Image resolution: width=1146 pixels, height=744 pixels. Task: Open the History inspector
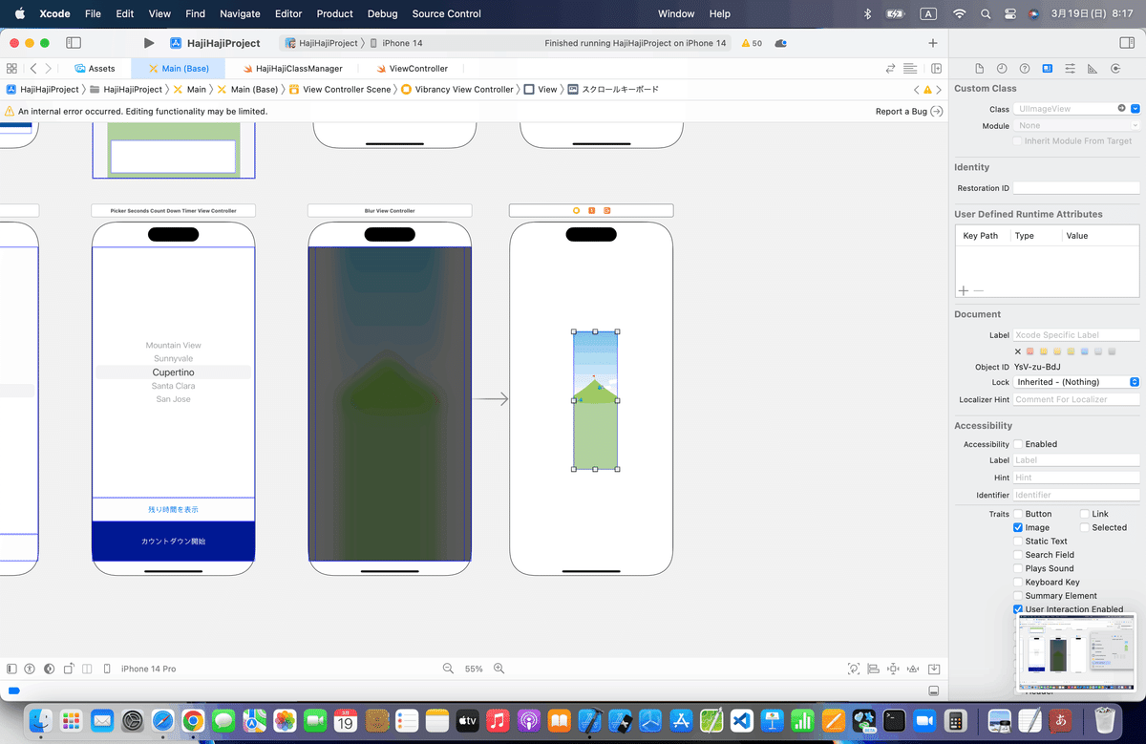coord(1002,69)
